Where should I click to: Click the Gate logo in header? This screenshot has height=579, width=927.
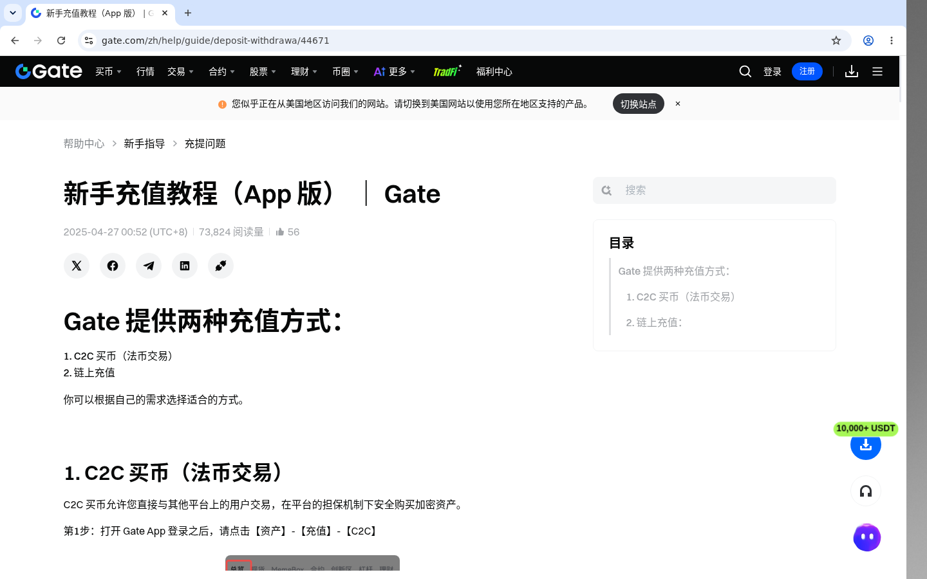pos(49,71)
